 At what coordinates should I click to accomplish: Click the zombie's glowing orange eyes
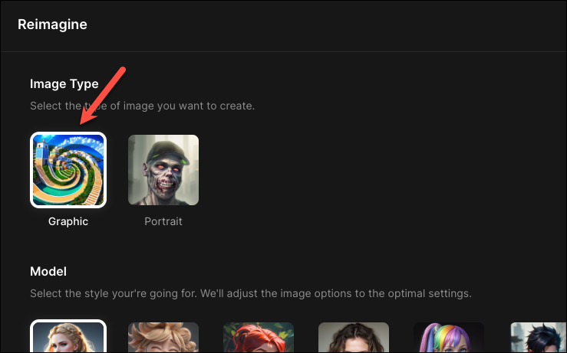click(x=166, y=169)
